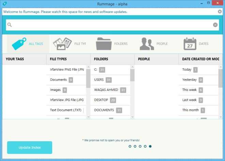
Task: Click Dates list scroll down arrow
Action: [221, 117]
